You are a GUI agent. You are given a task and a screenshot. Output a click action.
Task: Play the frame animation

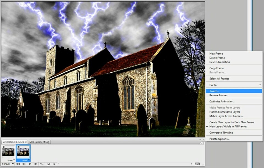30,164
